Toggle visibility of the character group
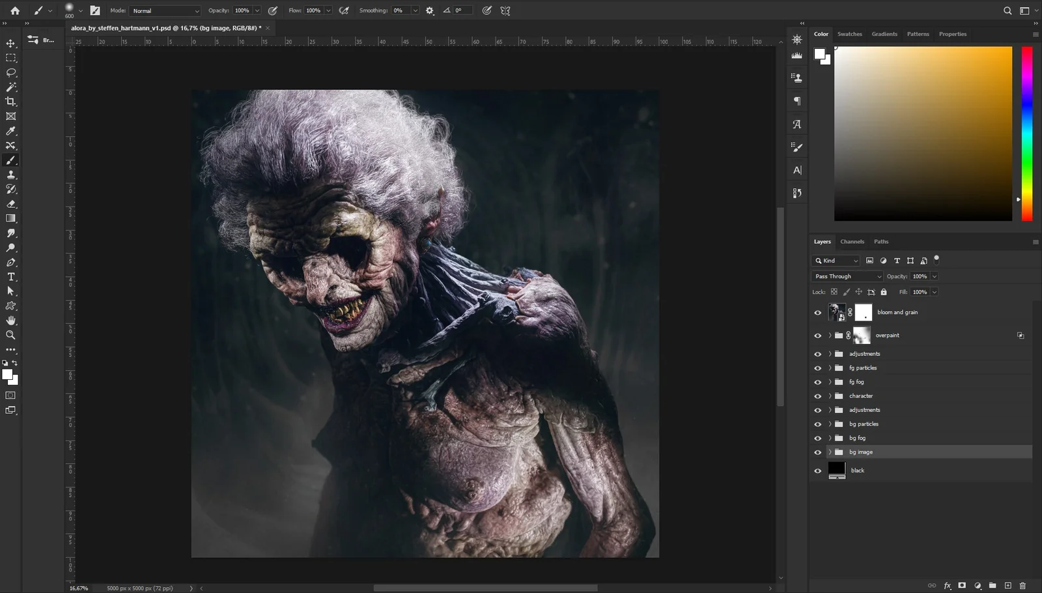This screenshot has width=1042, height=593. [x=817, y=396]
